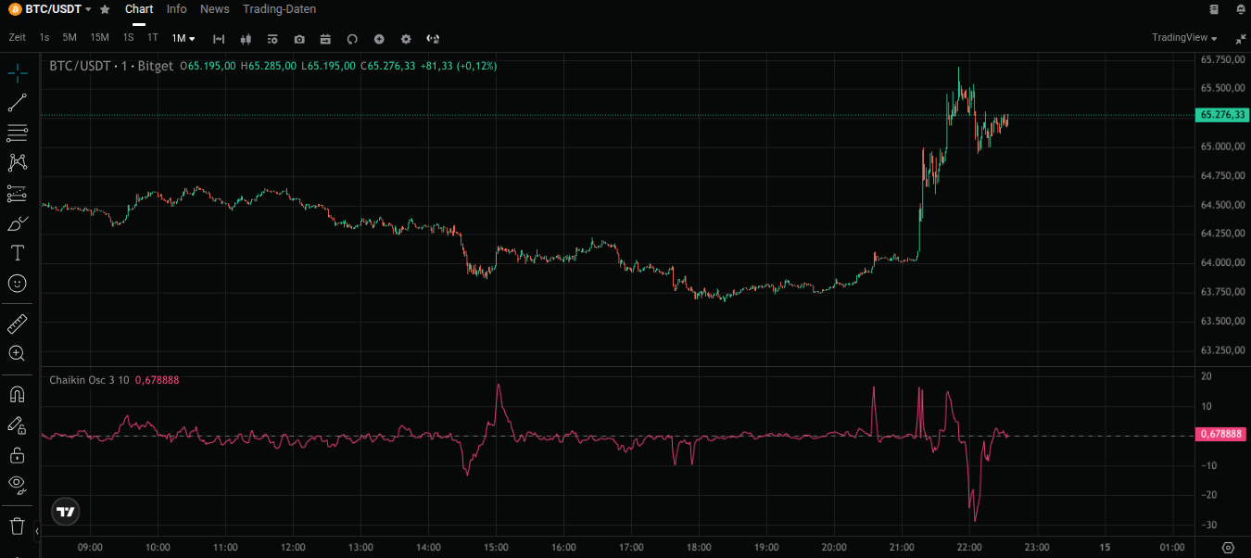Open the calendar go-to-date icon
Viewport: 1251px width, 558px height.
click(x=325, y=39)
